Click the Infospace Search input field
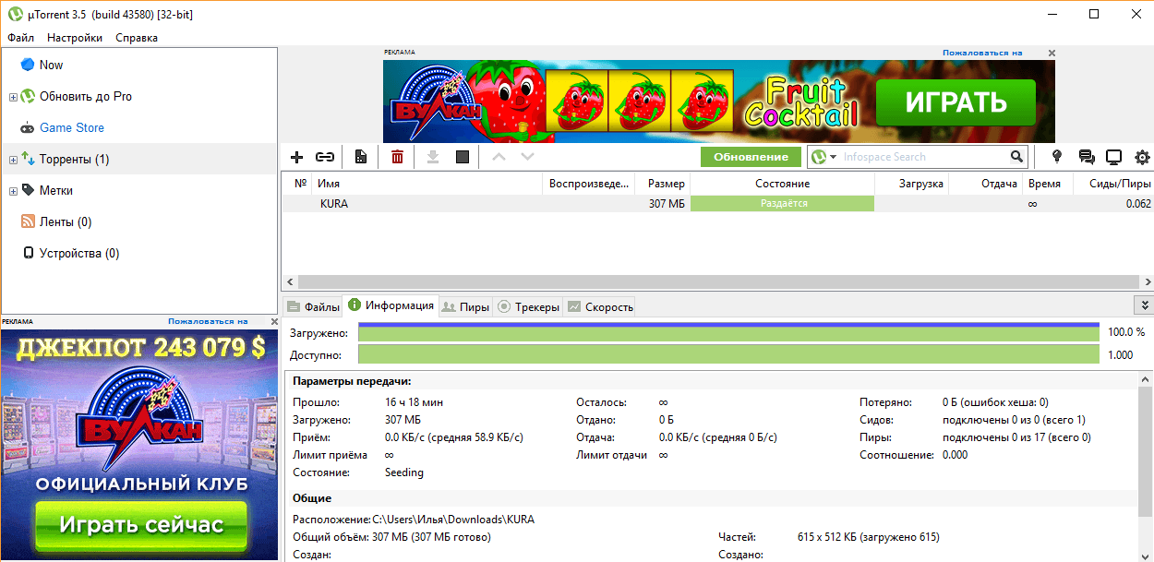The width and height of the screenshot is (1154, 562). pyautogui.click(x=923, y=157)
